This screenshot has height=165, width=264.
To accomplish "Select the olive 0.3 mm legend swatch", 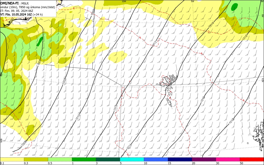I will click(36, 159).
